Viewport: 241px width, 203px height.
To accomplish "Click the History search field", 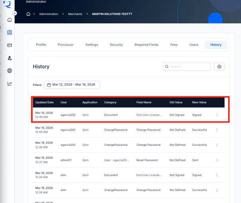I will [187, 66].
